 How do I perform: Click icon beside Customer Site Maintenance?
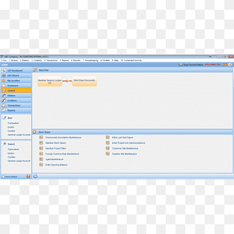(108, 148)
